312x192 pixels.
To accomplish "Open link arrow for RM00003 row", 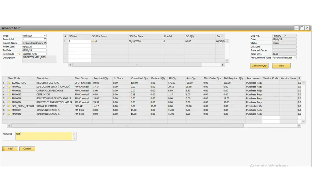I will pyautogui.click(x=9, y=87).
